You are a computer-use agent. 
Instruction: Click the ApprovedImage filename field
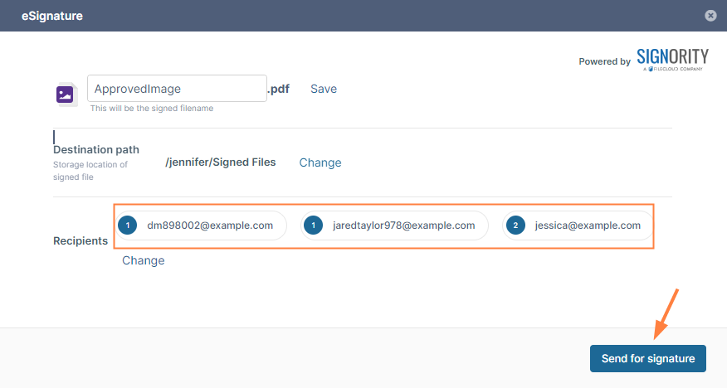coord(176,89)
